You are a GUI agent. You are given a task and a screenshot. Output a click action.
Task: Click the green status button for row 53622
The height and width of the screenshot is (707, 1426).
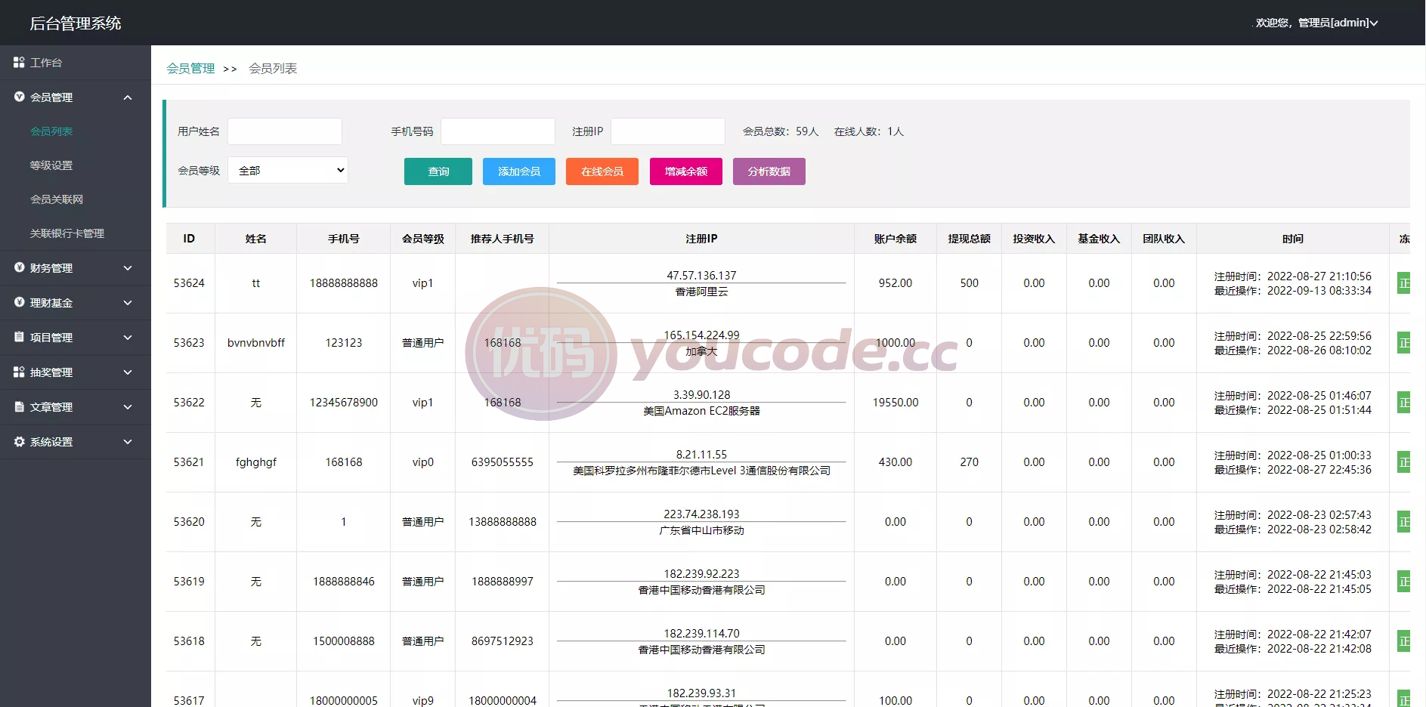[x=1403, y=403]
